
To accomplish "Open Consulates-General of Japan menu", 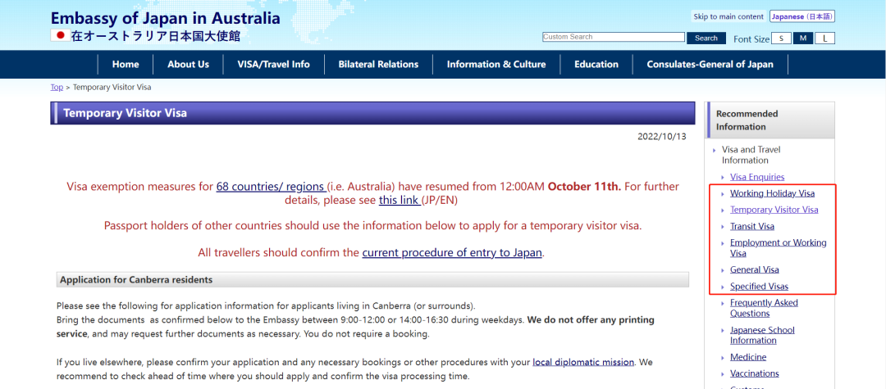I will [x=710, y=64].
